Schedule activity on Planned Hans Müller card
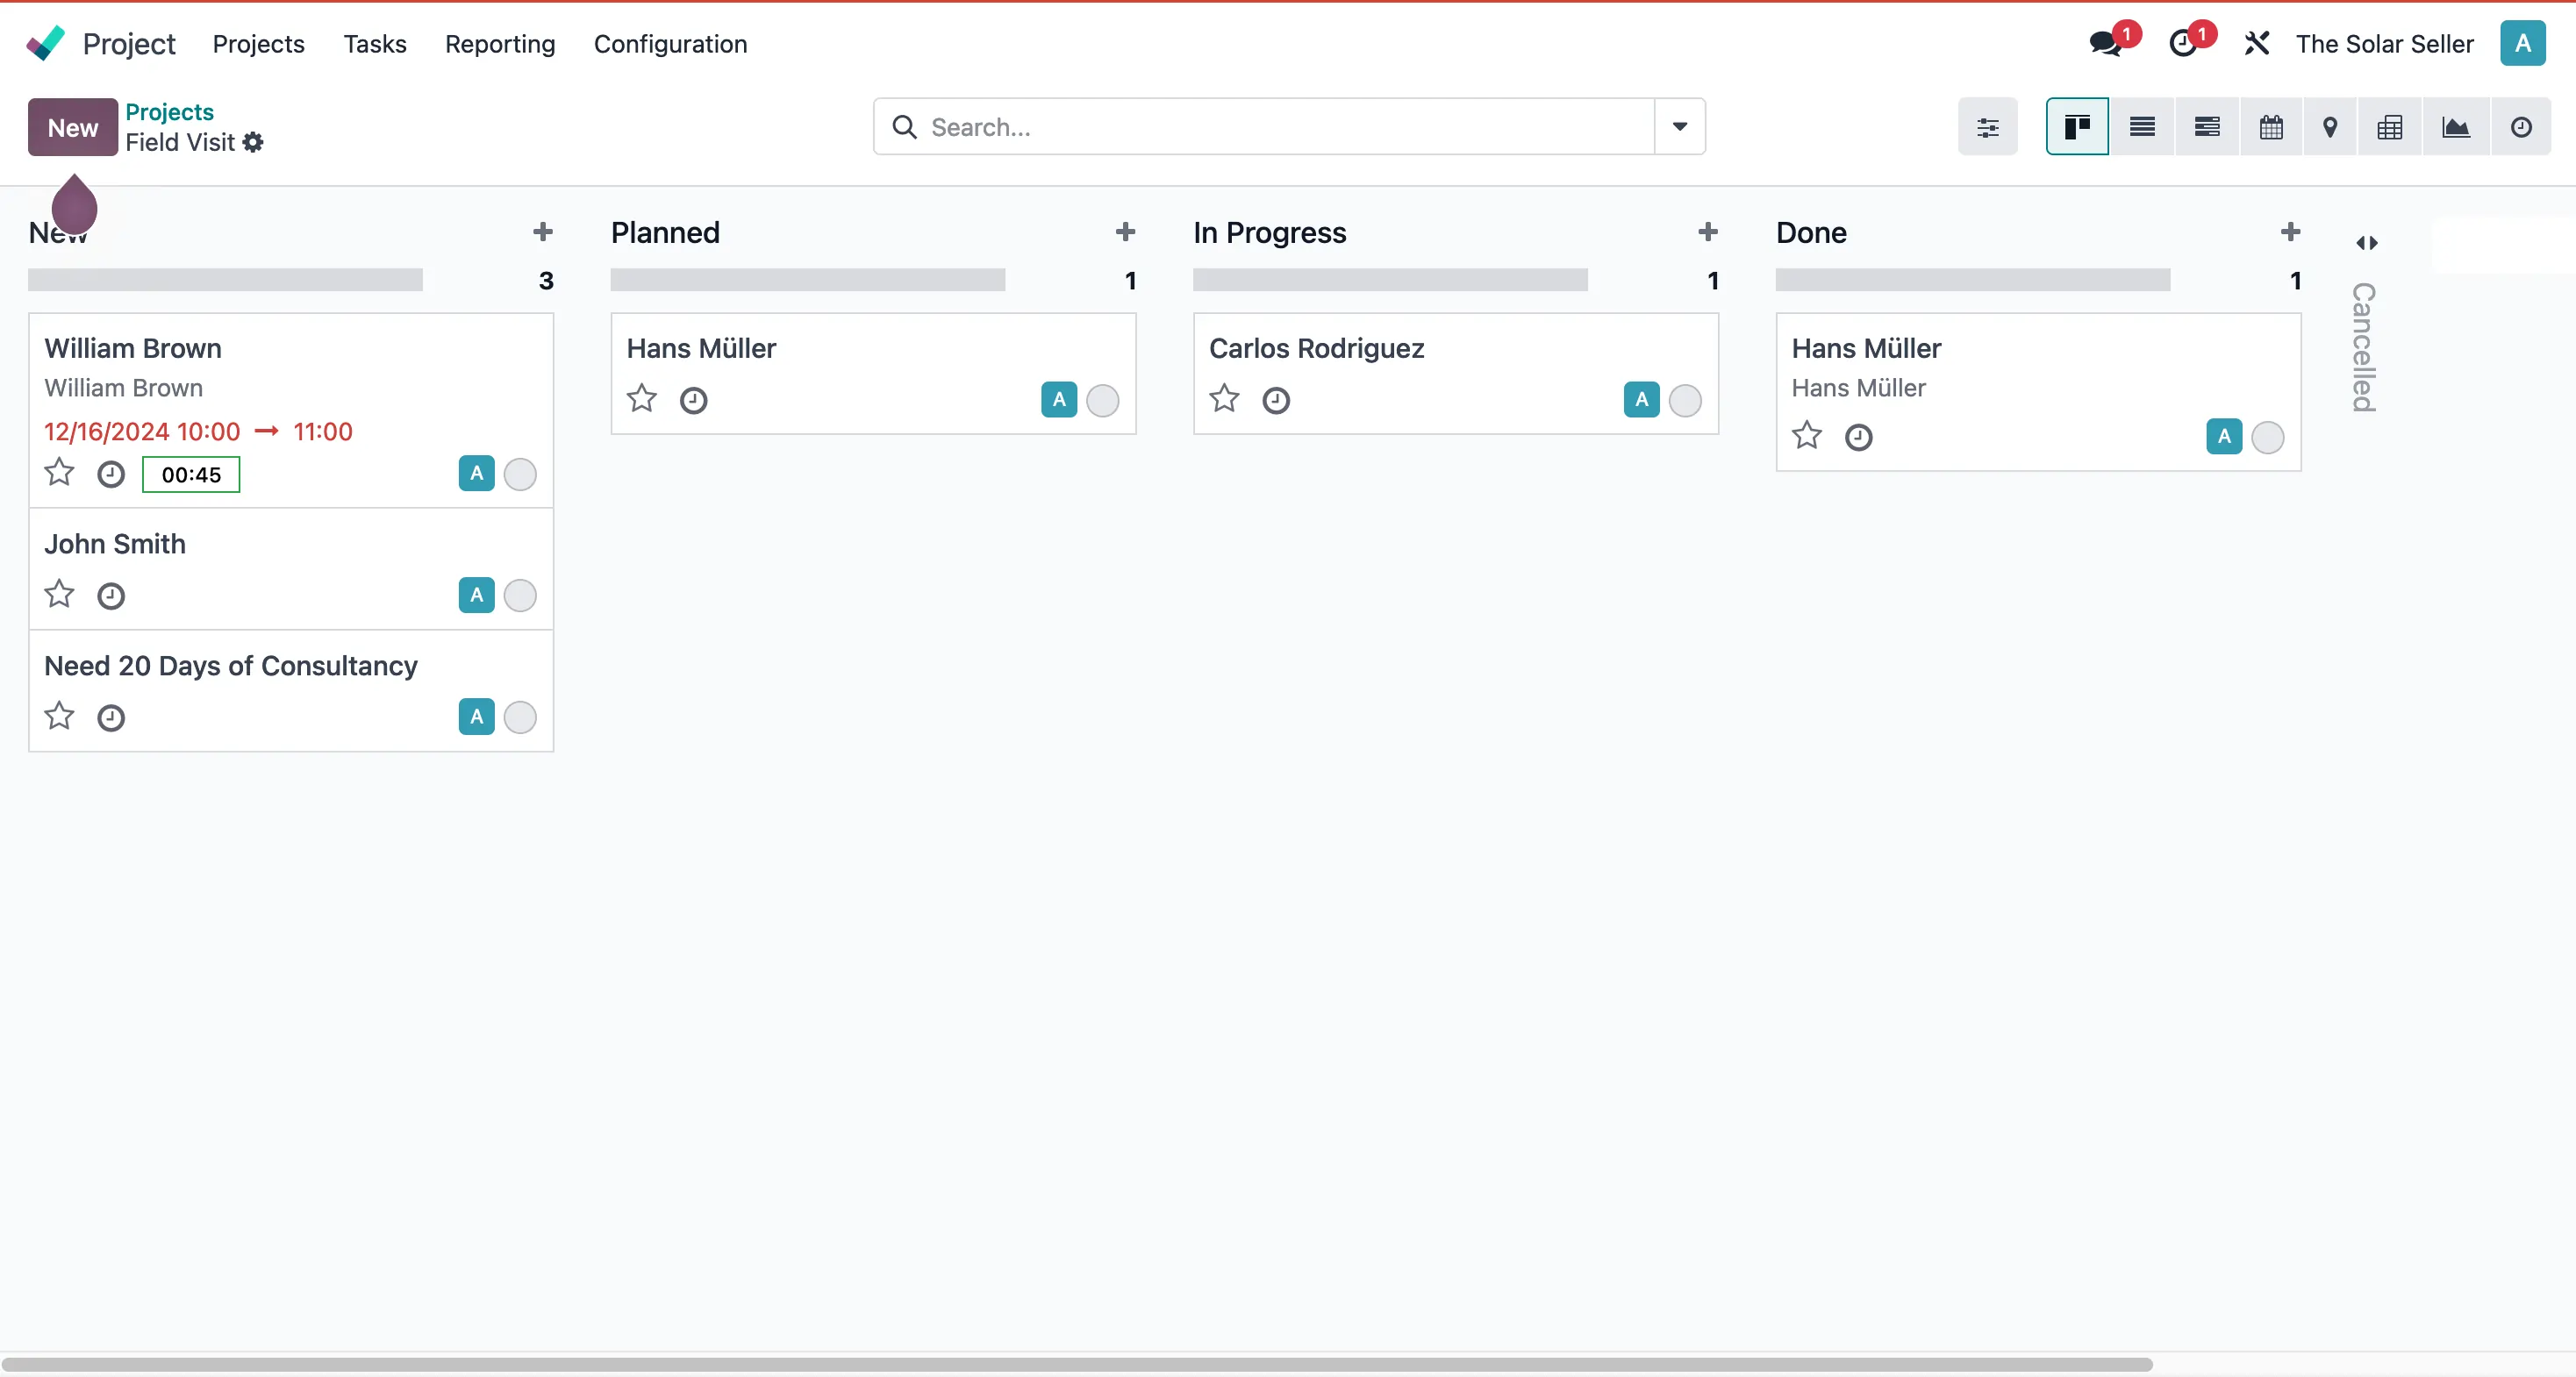Screen dimensions: 2576x1377 click(x=693, y=400)
